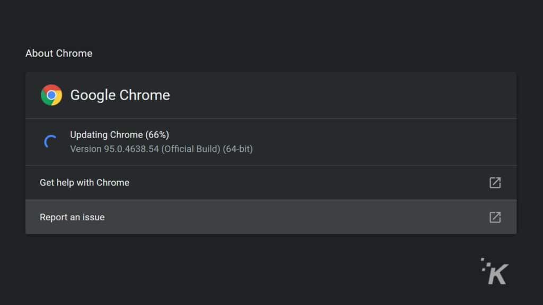Click the word 'Chrome' in About heading
The image size is (543, 305).
coord(74,53)
